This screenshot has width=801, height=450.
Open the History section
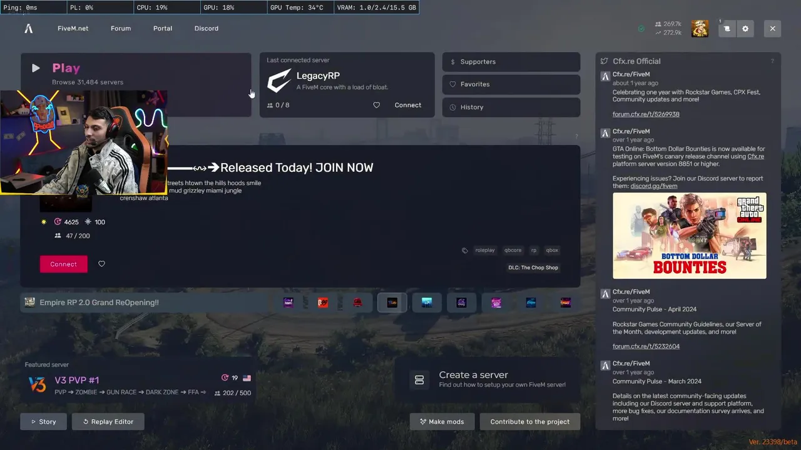pyautogui.click(x=511, y=107)
